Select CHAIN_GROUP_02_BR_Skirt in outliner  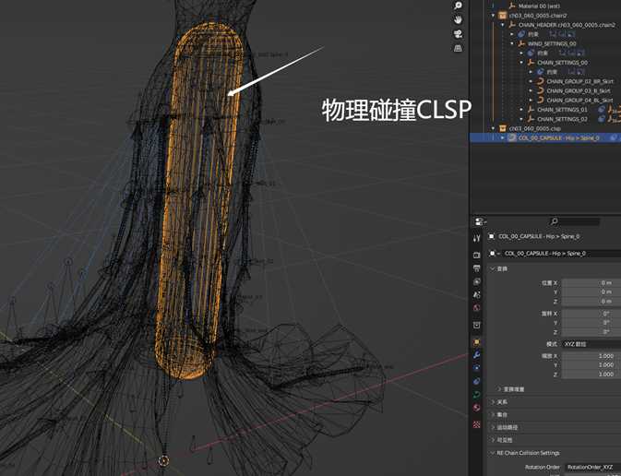coord(579,81)
